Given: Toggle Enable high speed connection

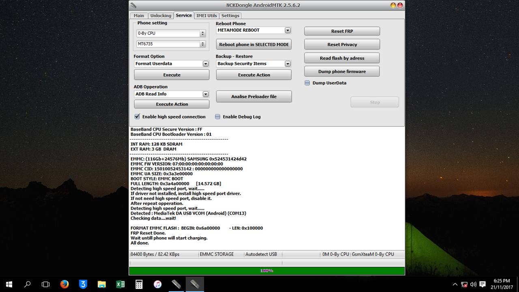Looking at the screenshot, I should pyautogui.click(x=137, y=117).
